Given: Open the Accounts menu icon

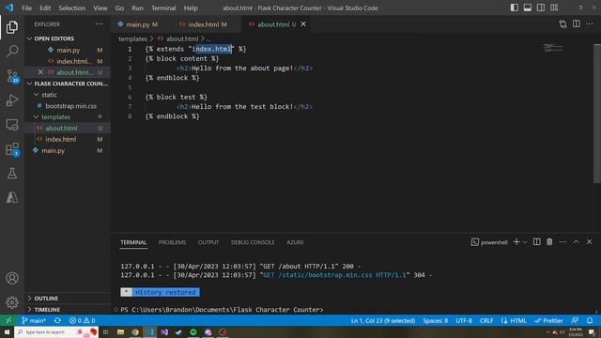Looking at the screenshot, I should pos(12,278).
